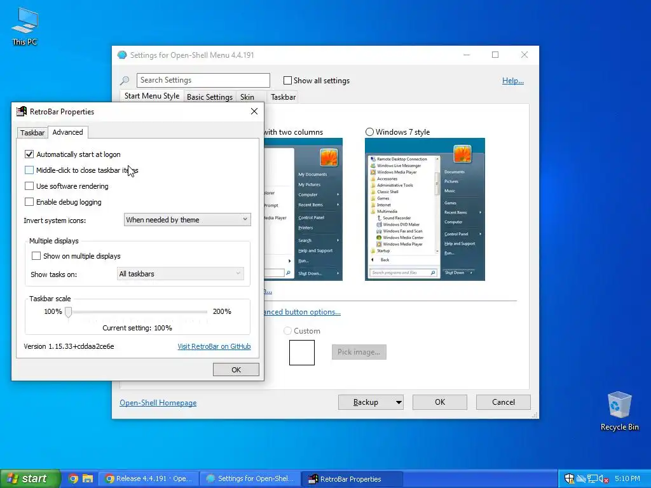Click the Windows 7 style preview image
The width and height of the screenshot is (651, 488).
[x=425, y=209]
